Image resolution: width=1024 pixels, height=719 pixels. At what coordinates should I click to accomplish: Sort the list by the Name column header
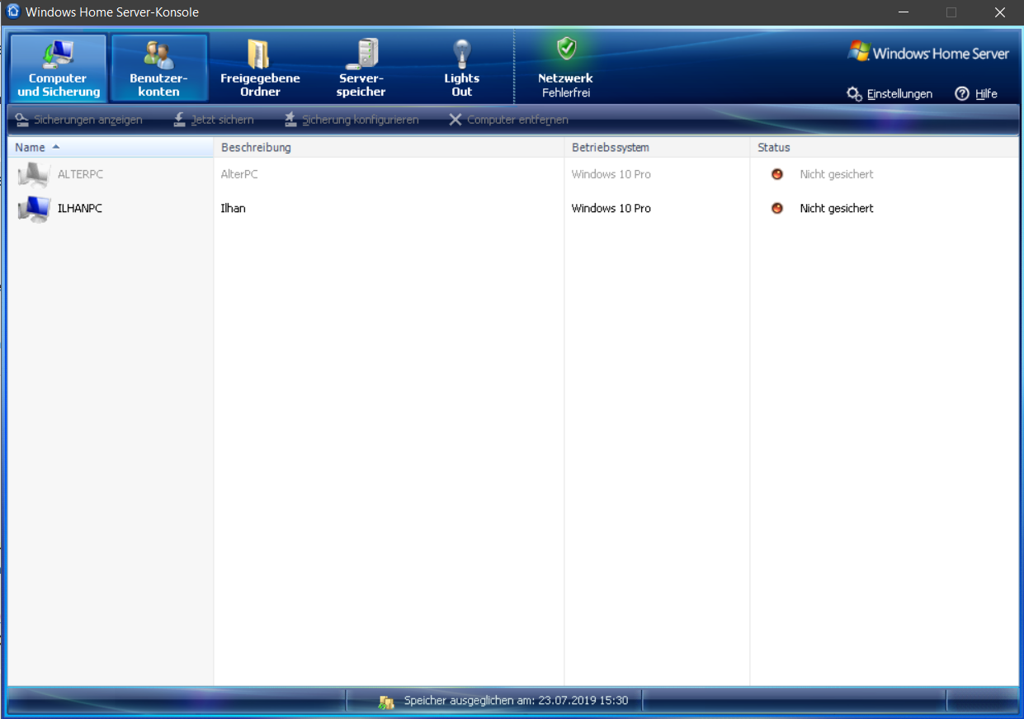tap(31, 148)
